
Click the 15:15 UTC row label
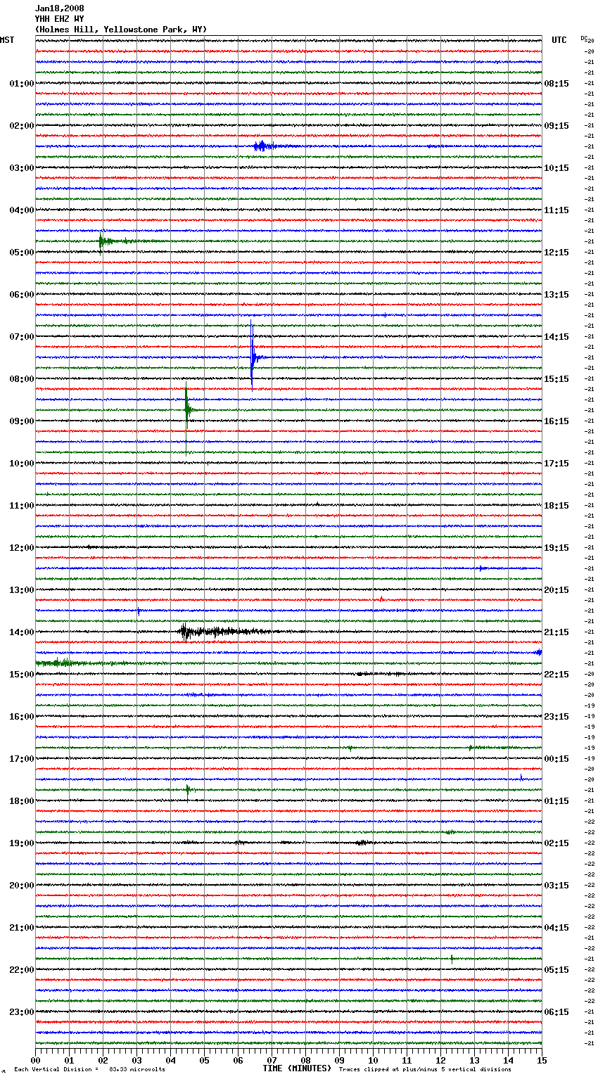click(556, 379)
